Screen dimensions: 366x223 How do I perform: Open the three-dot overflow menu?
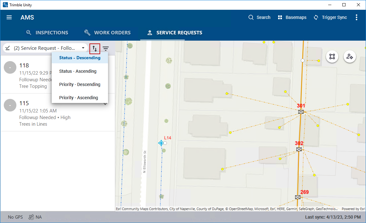click(357, 17)
